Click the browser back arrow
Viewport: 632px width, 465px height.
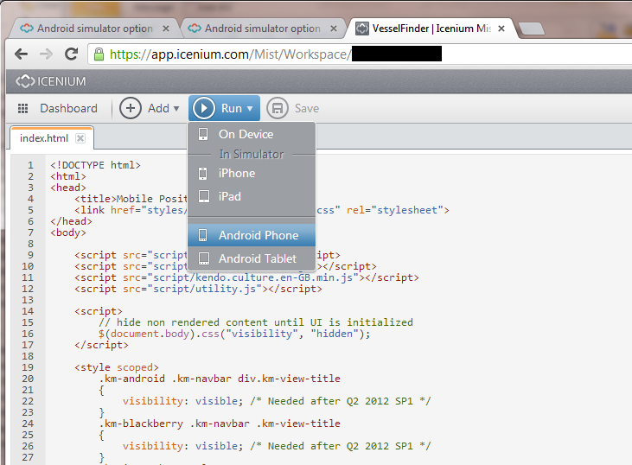click(x=21, y=54)
